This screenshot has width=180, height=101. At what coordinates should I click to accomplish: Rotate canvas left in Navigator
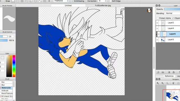click(173, 83)
